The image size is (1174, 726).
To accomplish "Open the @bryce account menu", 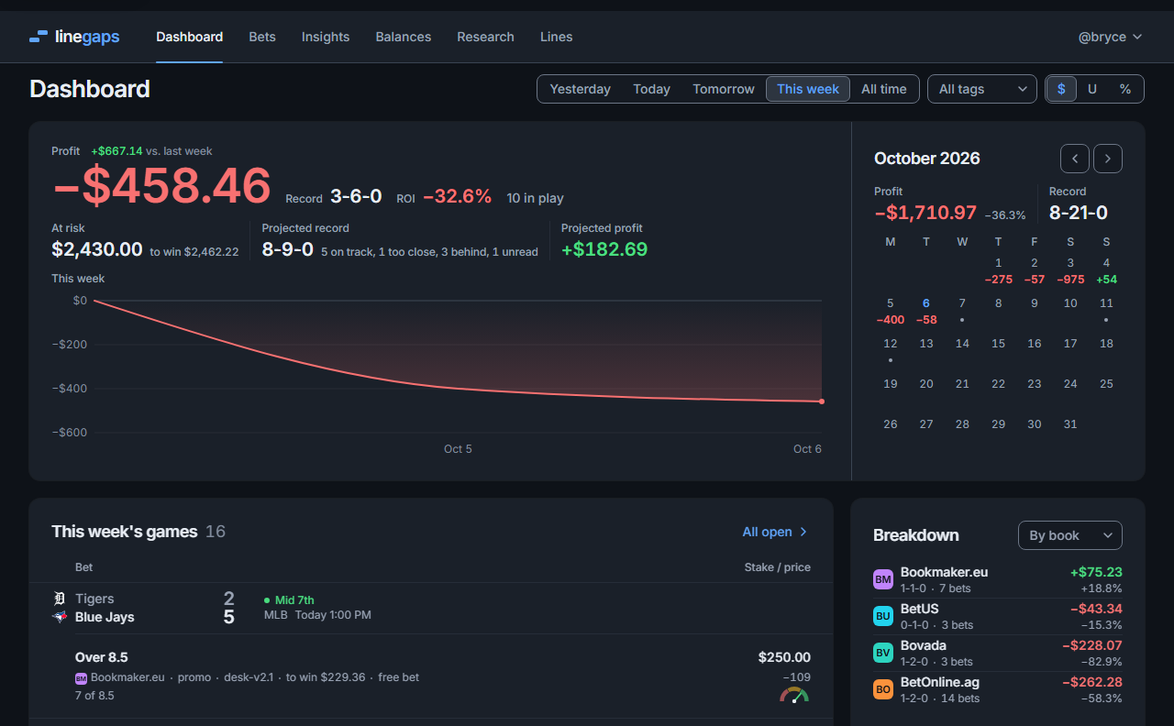I will point(1110,37).
